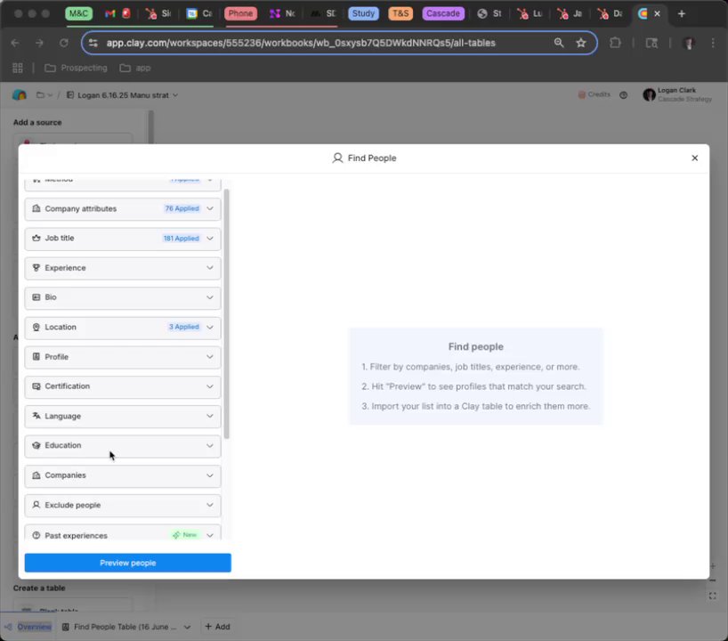Click the browser forward arrow
728x641 pixels.
click(39, 43)
